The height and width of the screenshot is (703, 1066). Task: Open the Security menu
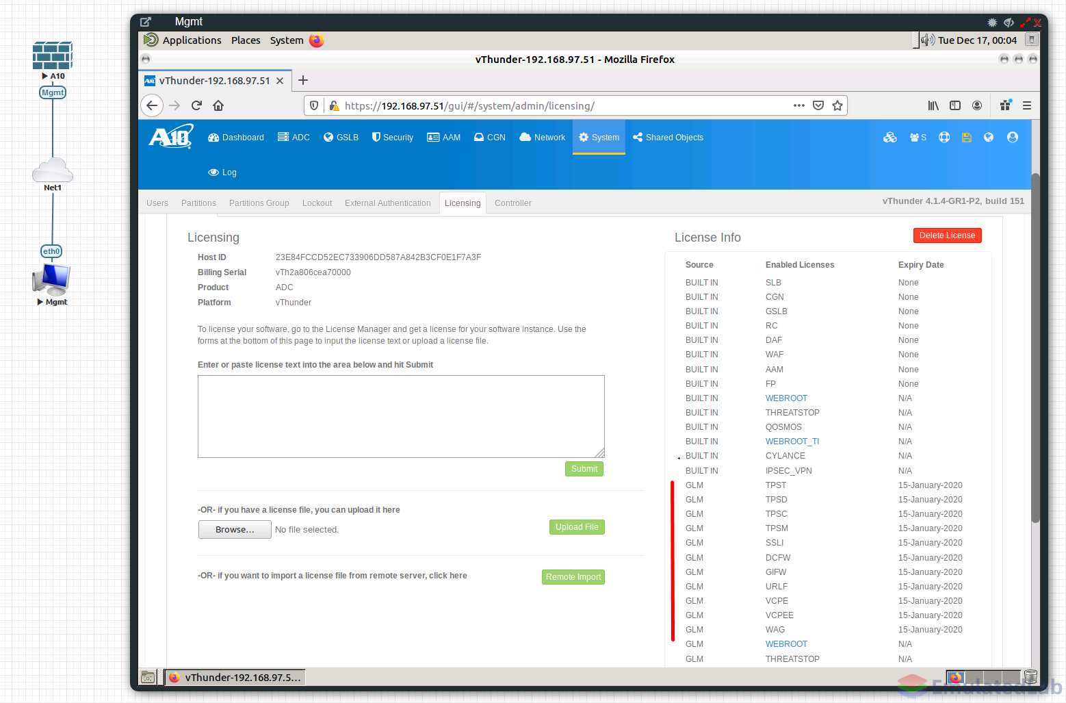tap(393, 138)
